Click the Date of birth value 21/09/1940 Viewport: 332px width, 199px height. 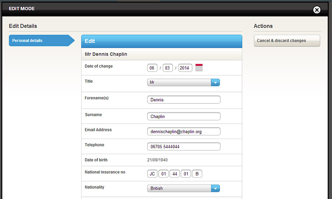click(x=157, y=160)
